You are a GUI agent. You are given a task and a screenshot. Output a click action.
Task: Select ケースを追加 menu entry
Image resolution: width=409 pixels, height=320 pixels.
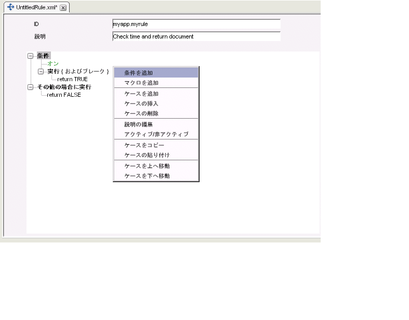tap(156, 94)
